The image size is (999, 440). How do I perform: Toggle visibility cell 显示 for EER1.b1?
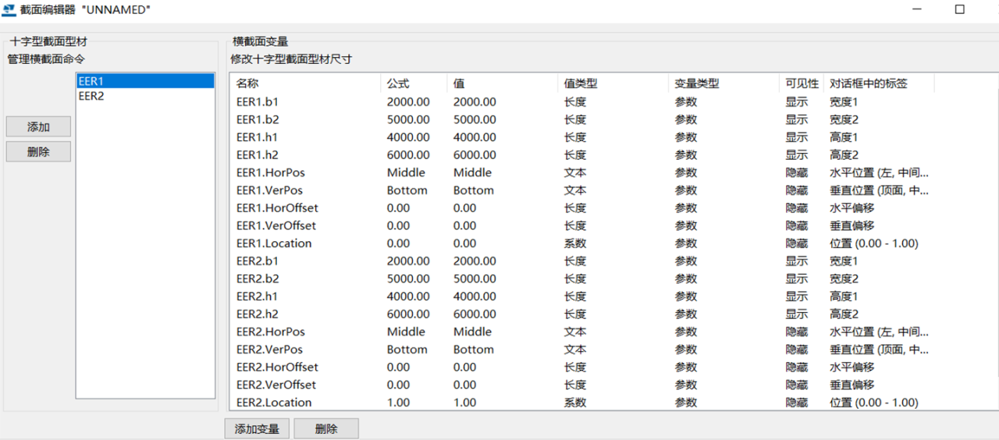796,102
